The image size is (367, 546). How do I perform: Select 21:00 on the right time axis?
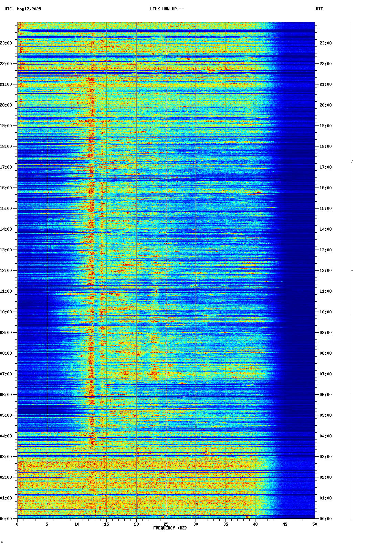pyautogui.click(x=326, y=84)
